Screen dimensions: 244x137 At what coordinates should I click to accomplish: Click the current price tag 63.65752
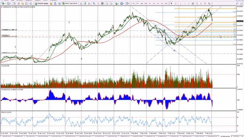click(240, 21)
